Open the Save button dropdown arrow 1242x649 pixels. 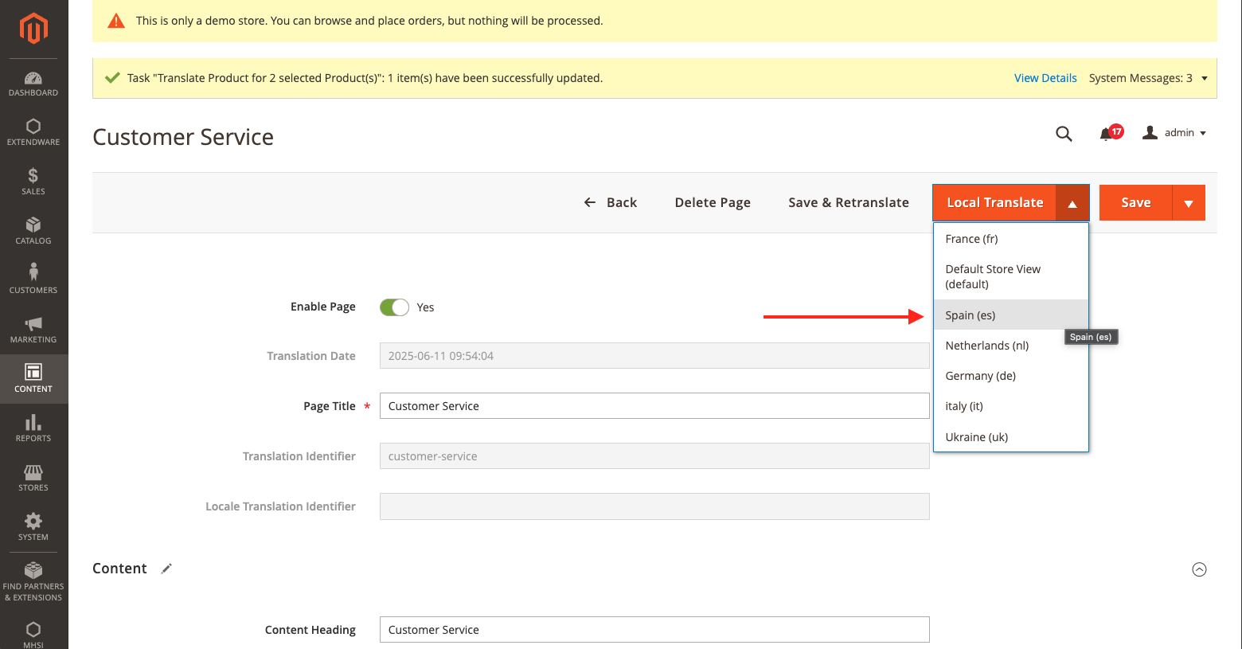coord(1188,203)
